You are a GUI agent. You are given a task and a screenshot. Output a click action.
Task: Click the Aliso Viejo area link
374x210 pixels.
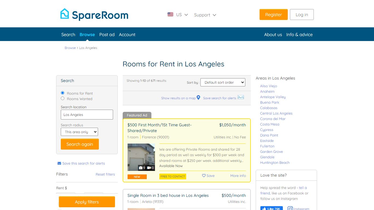tap(269, 86)
